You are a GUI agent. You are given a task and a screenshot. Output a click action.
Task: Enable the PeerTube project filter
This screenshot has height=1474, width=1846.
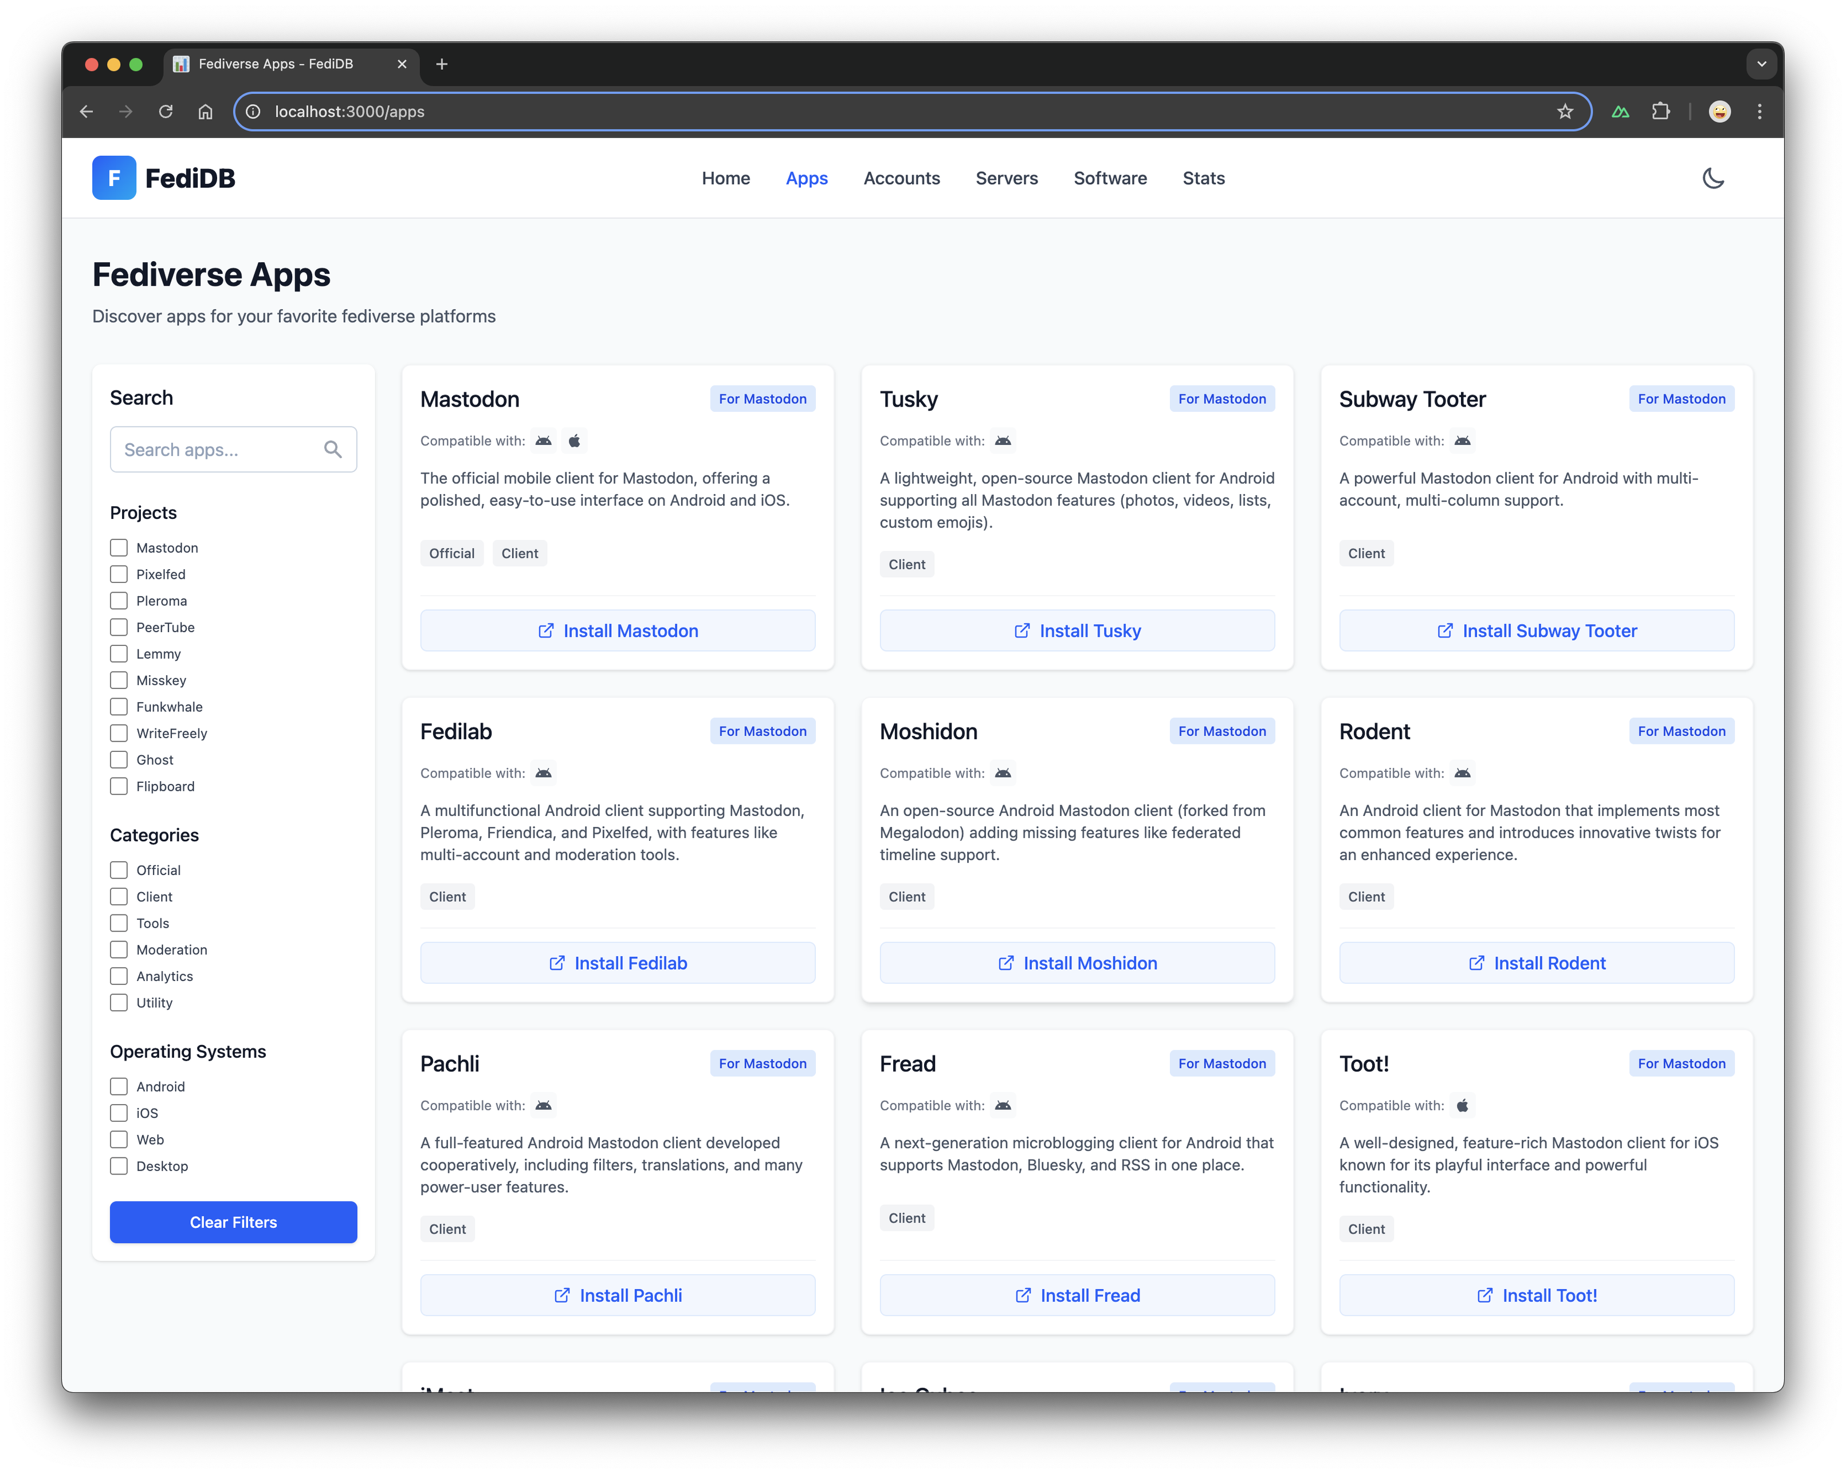(x=119, y=628)
